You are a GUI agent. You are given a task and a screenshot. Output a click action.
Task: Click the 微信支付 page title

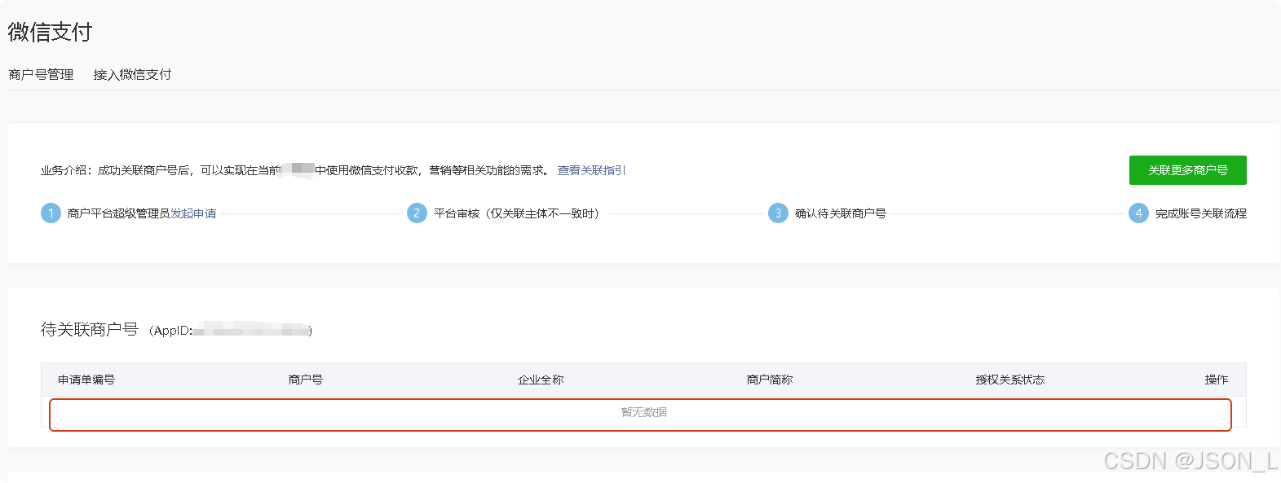[x=50, y=32]
